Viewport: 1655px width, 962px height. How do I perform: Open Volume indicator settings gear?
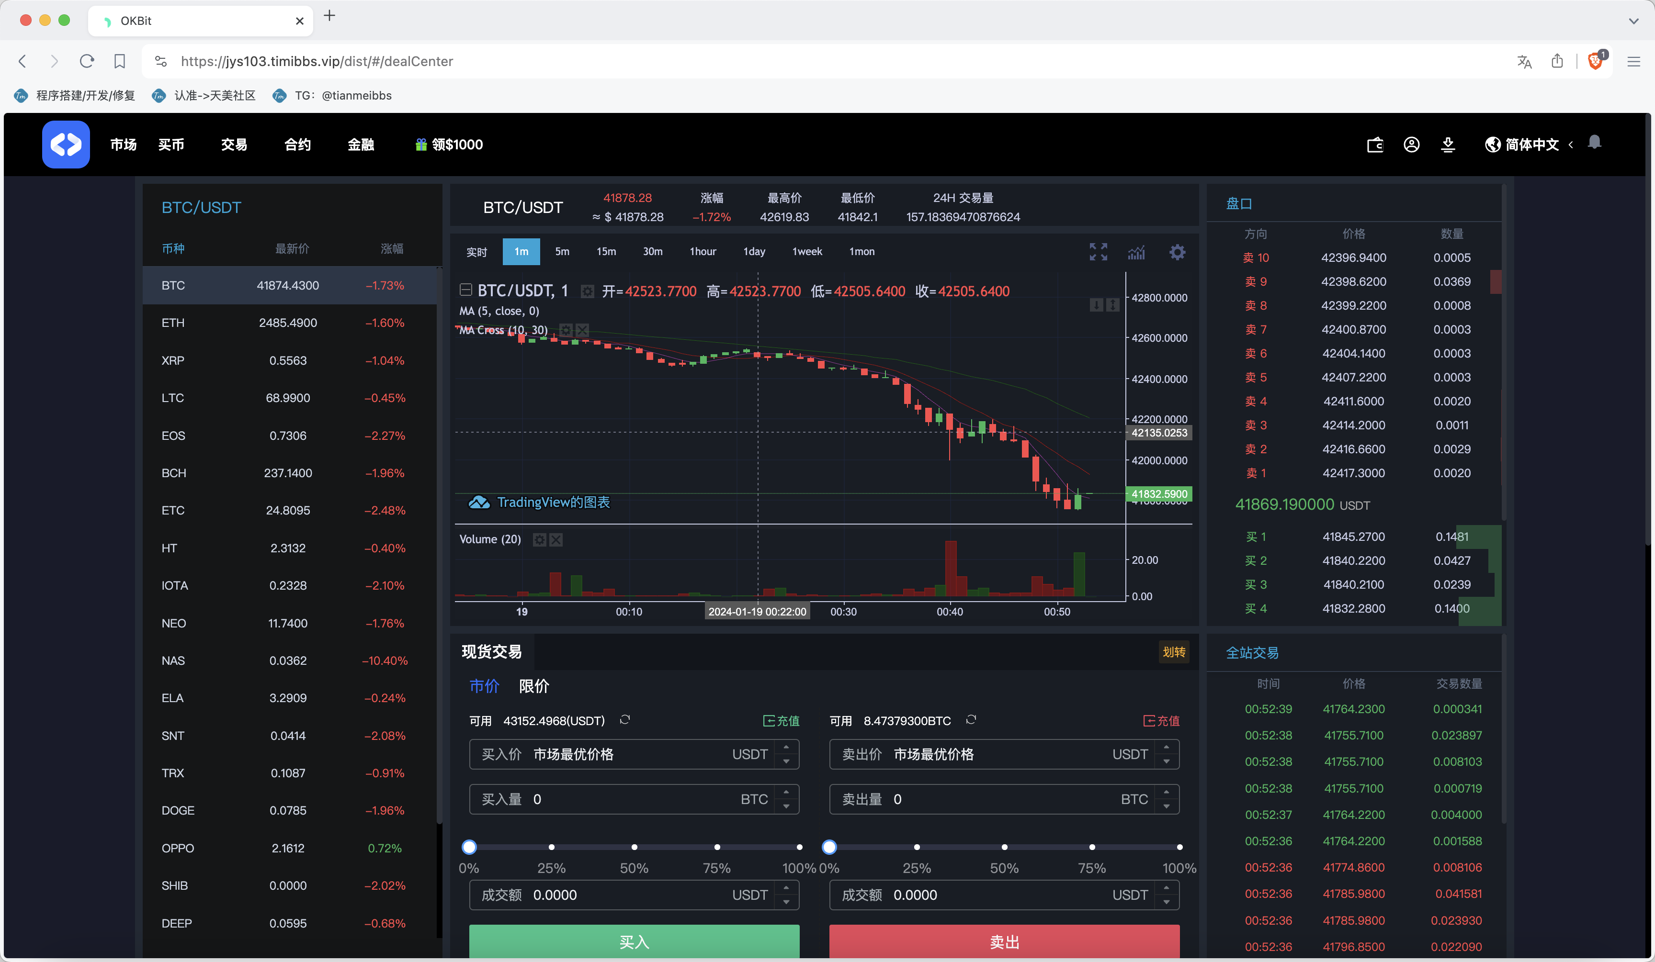pos(540,539)
